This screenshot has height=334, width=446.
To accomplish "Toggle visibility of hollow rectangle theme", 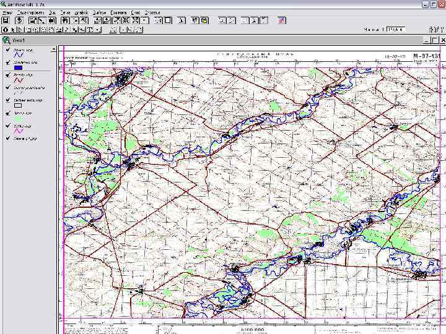I will point(7,100).
